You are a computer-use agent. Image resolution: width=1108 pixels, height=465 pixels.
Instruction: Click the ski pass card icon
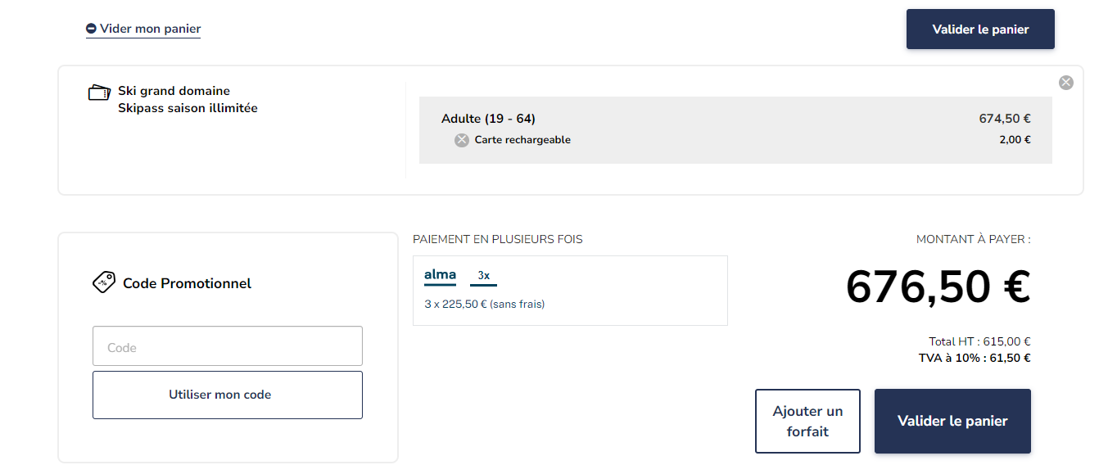(99, 93)
